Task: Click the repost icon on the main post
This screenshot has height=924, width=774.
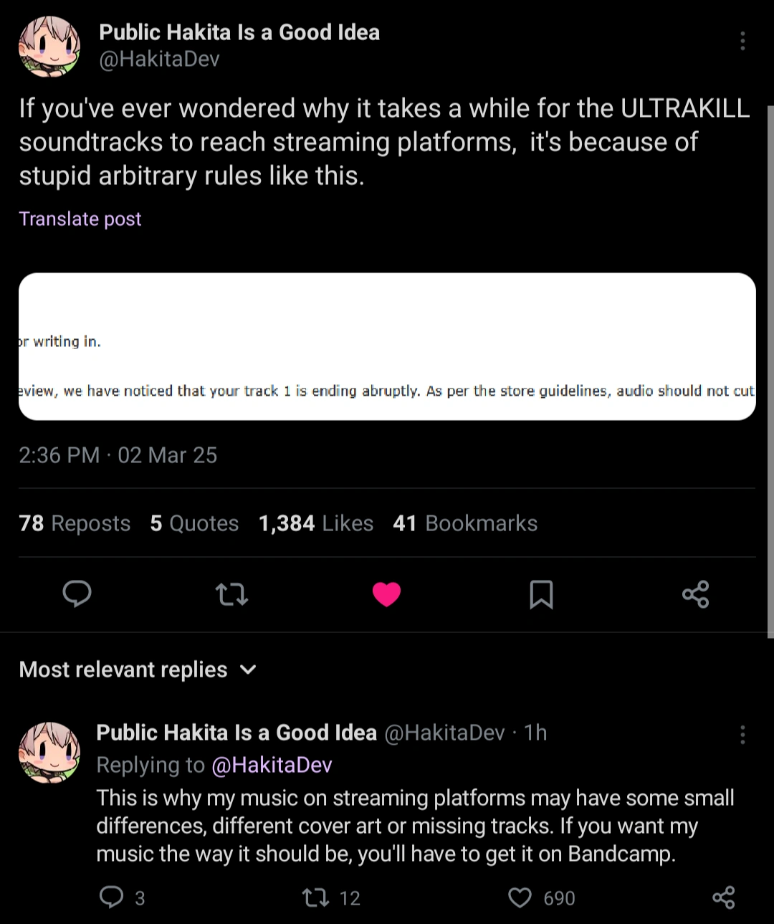Action: (x=231, y=595)
